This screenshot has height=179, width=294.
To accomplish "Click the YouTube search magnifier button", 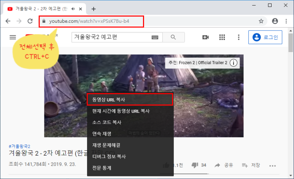I will [x=173, y=37].
